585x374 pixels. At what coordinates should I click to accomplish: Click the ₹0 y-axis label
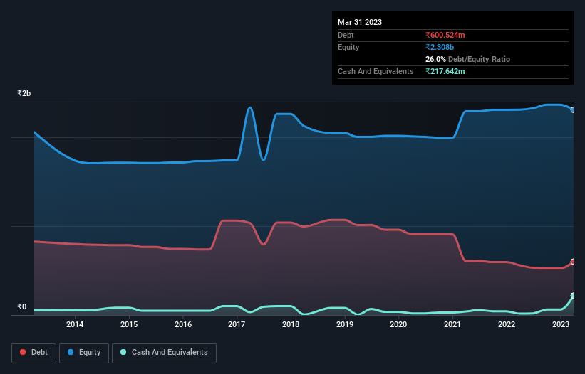pos(21,306)
